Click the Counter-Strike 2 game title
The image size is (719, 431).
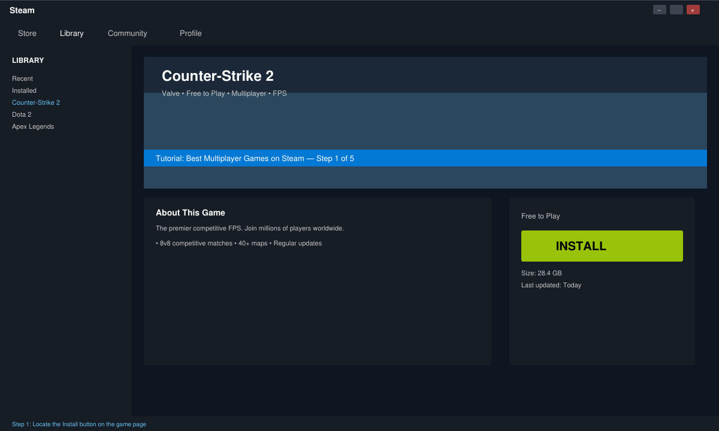pos(217,76)
